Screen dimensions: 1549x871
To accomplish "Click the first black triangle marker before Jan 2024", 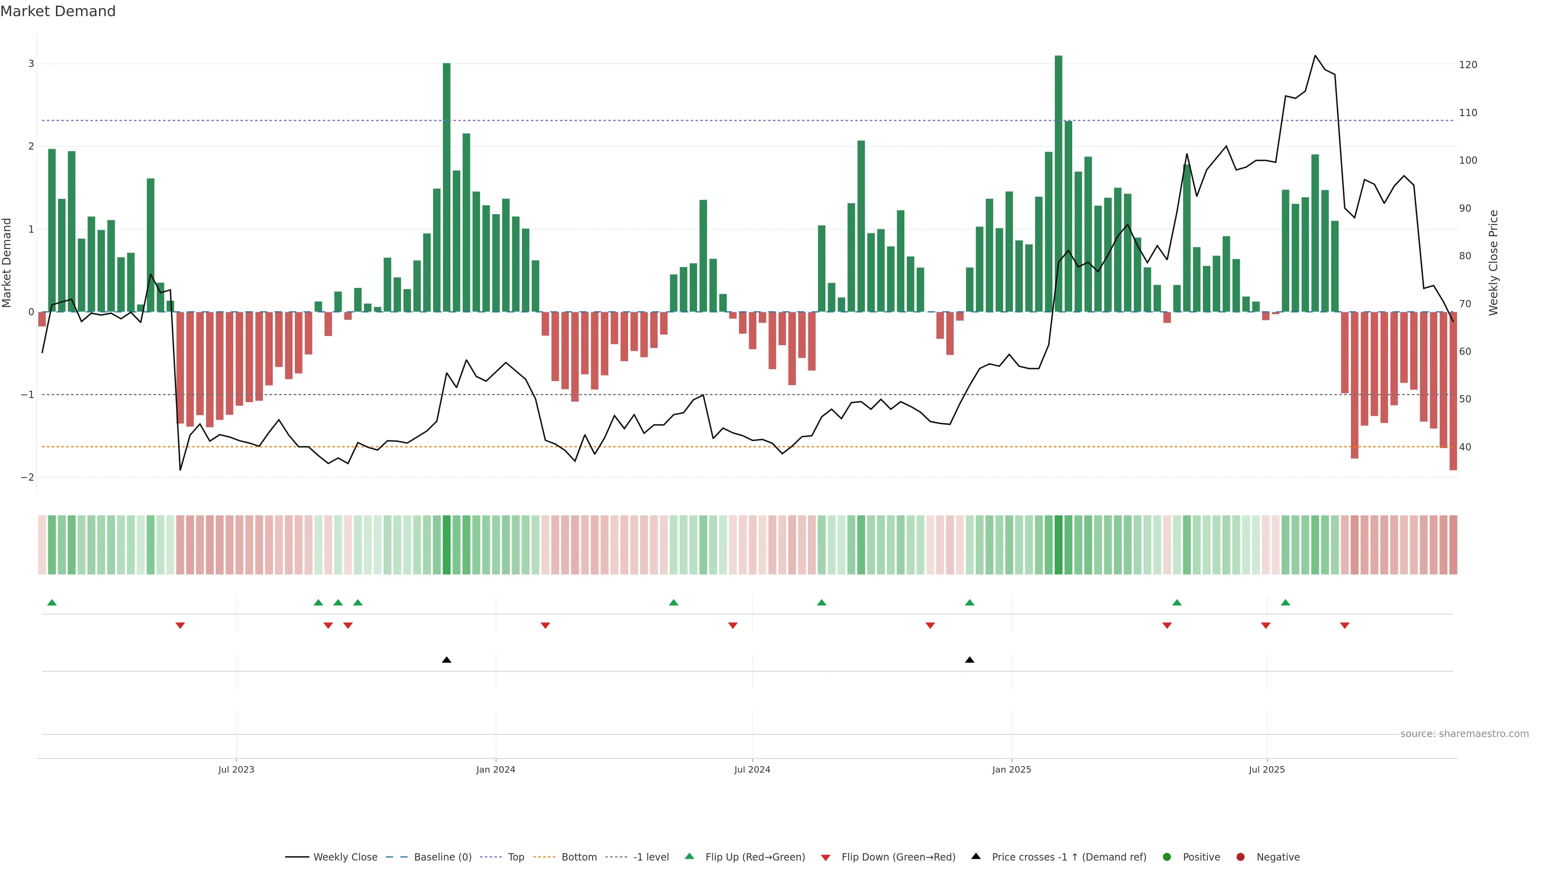I will tap(446, 660).
